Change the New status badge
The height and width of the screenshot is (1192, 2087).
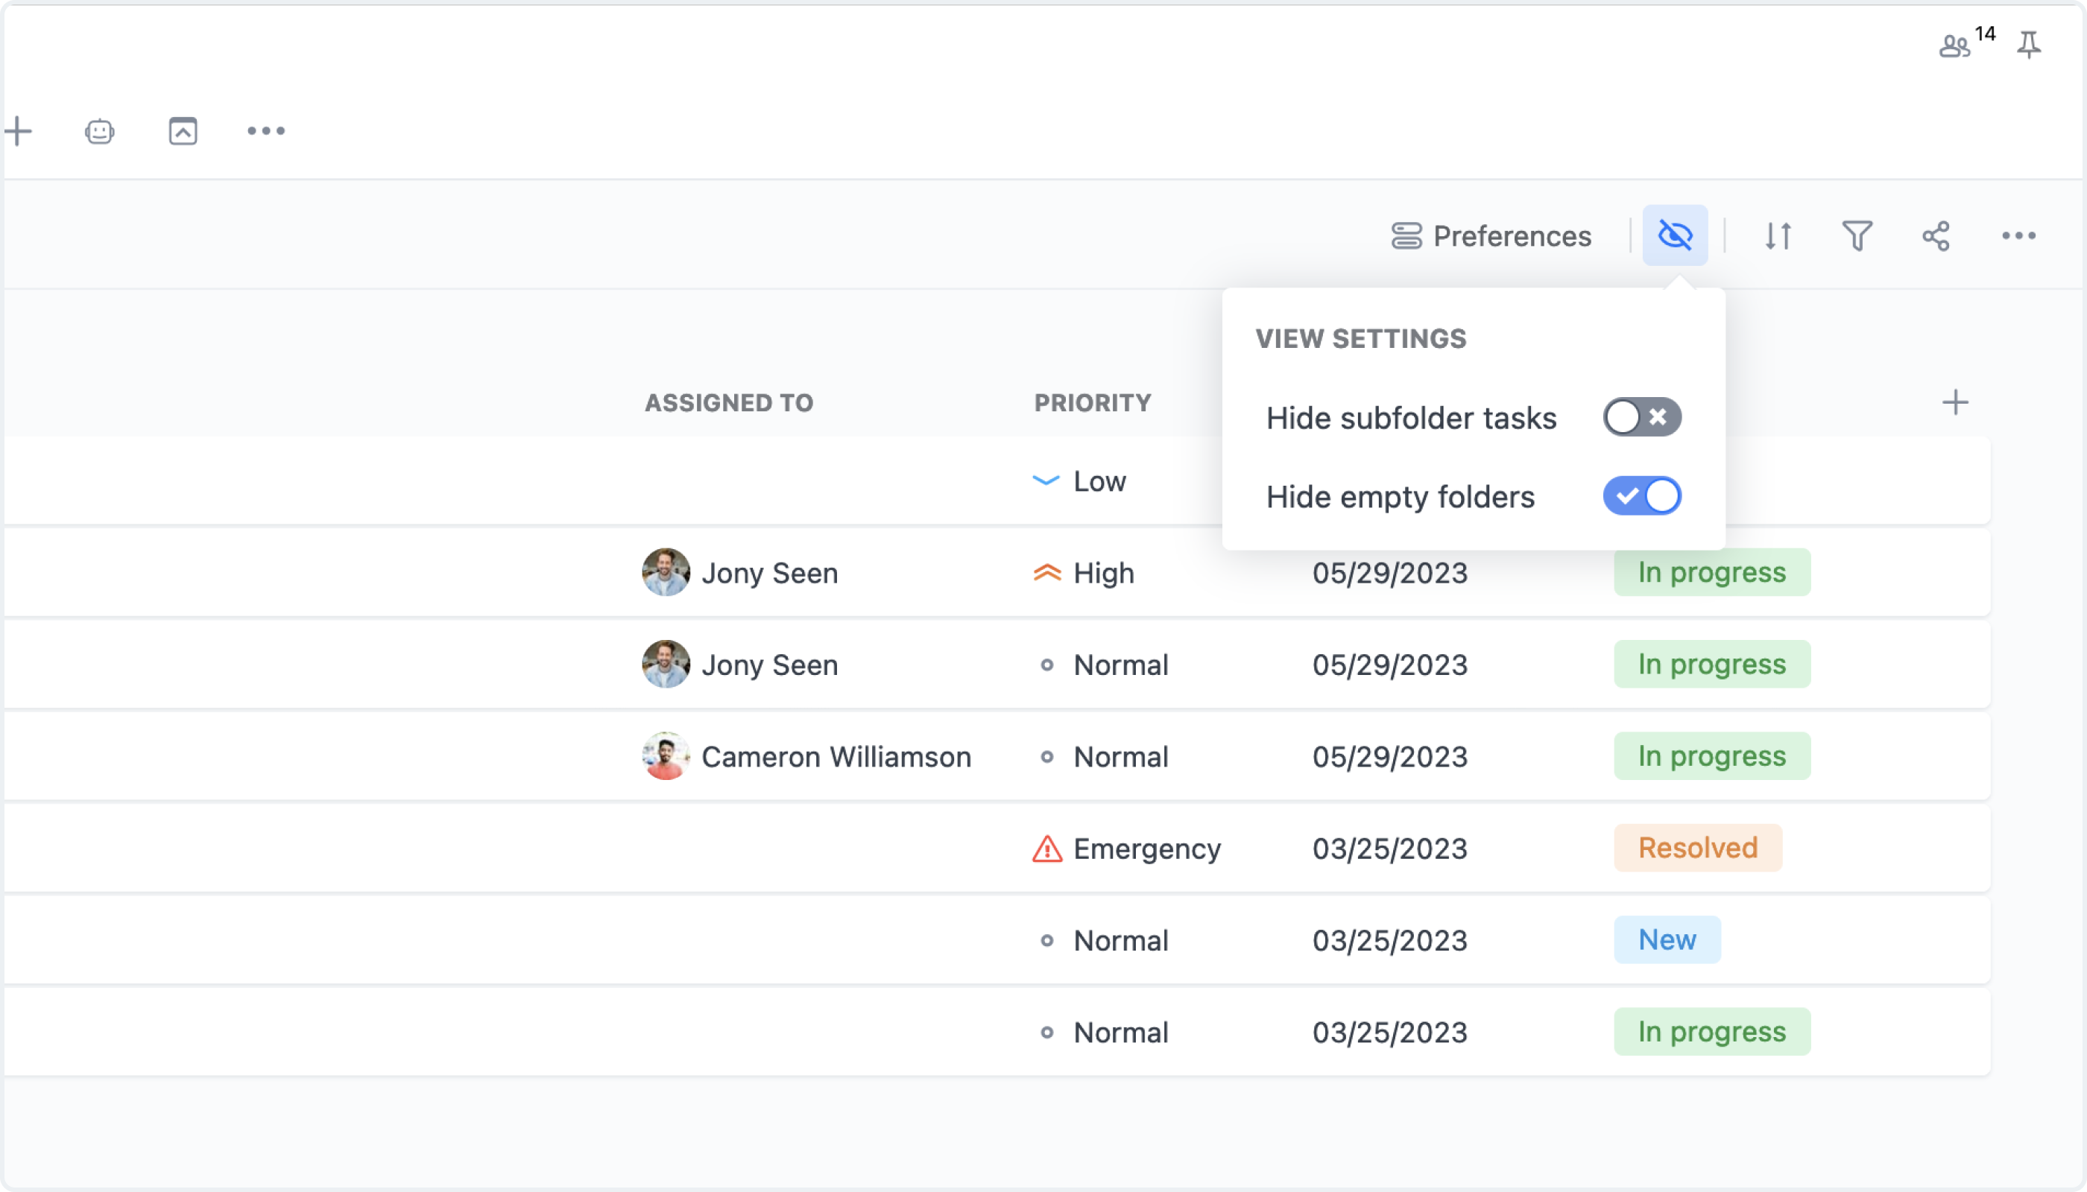1667,940
